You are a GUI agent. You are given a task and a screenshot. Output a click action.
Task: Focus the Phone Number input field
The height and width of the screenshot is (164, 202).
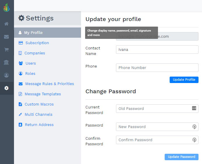tap(157, 68)
